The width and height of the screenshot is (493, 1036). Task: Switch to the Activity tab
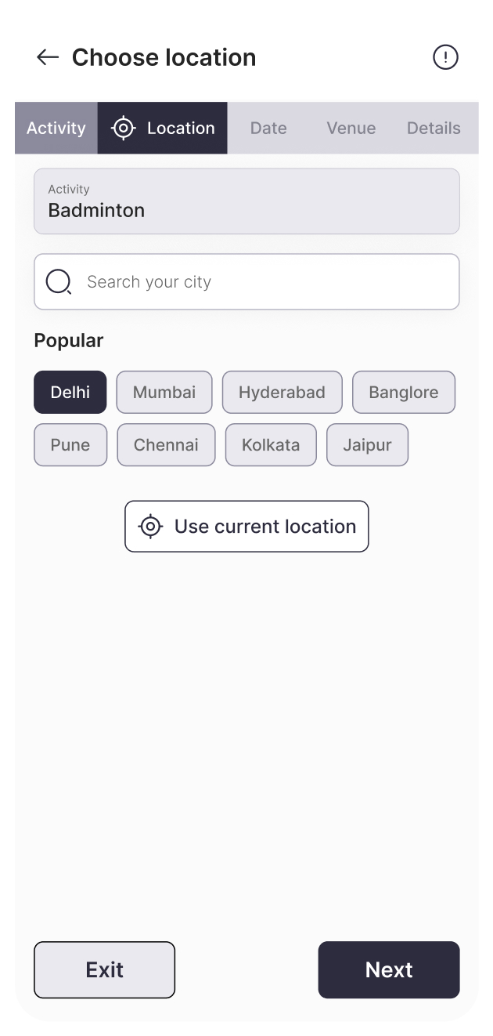(x=56, y=128)
